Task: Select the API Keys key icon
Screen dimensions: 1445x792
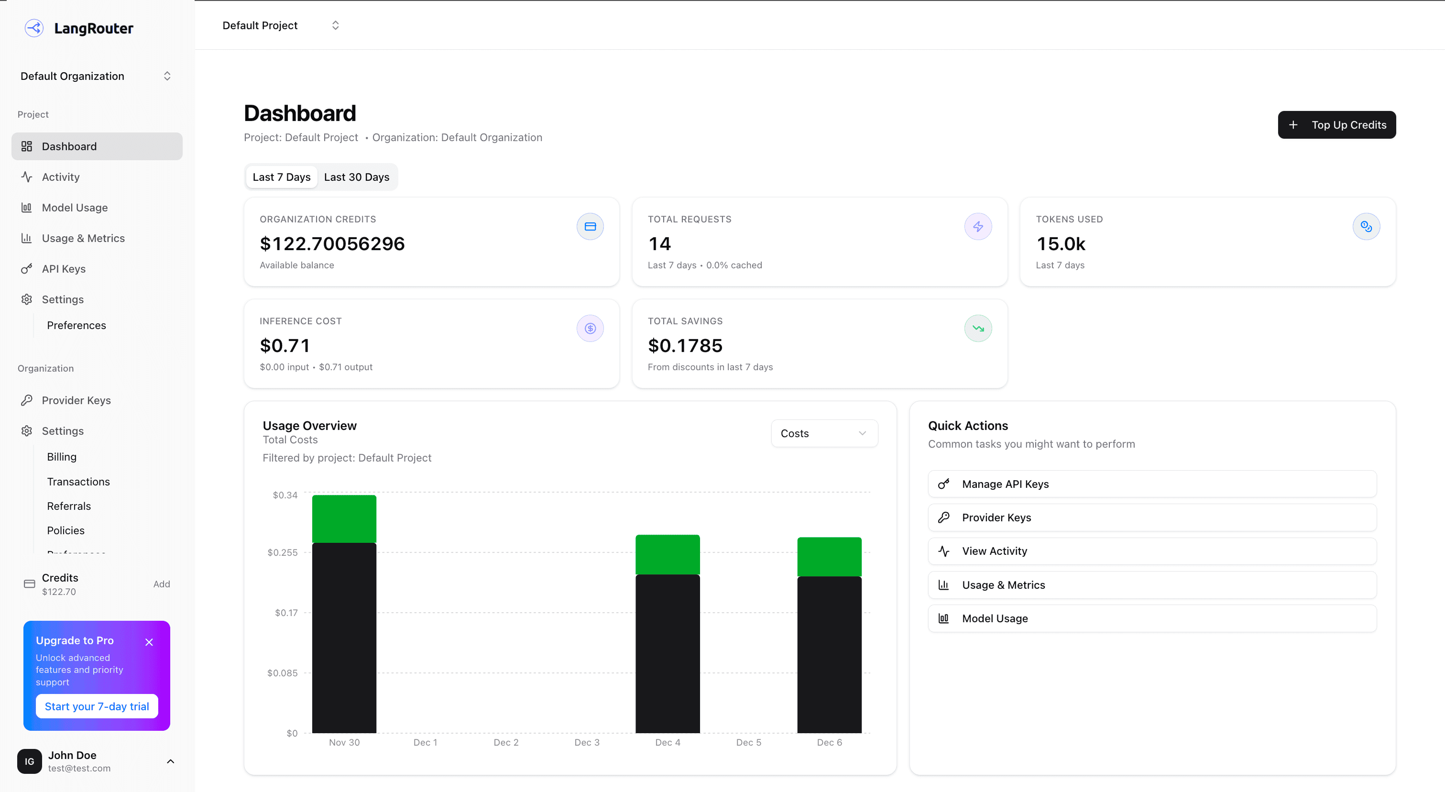Action: point(27,268)
